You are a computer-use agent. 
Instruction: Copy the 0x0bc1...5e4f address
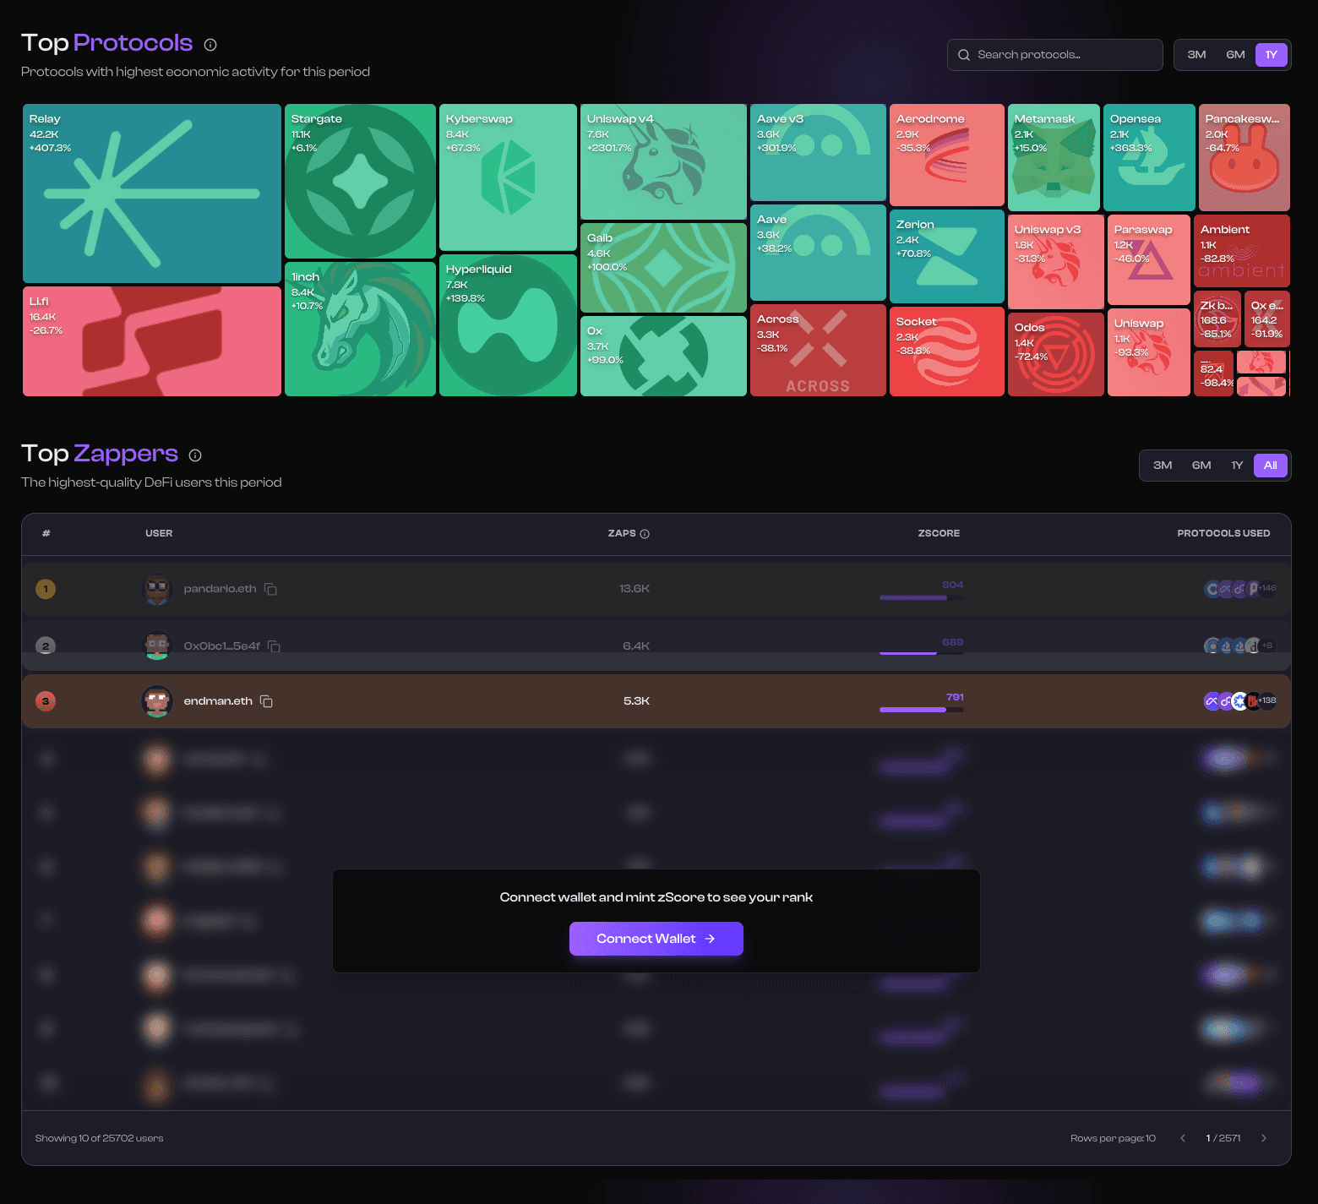point(274,646)
